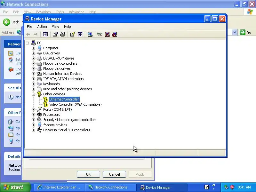Open the Favorites menu in Network Connections
Viewport: 256px width, 192px height.
tap(44, 12)
